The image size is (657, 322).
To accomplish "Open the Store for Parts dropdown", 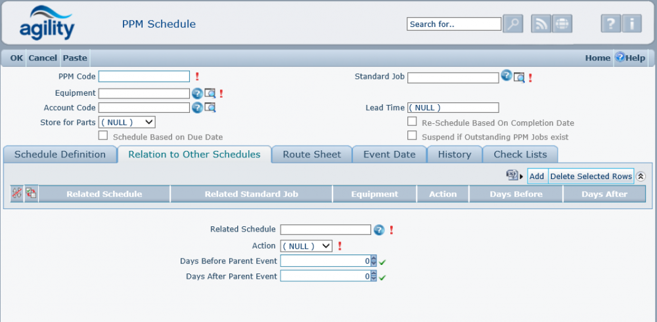I will coord(127,122).
